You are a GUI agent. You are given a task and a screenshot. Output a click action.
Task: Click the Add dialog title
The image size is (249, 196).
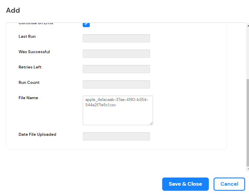click(13, 10)
